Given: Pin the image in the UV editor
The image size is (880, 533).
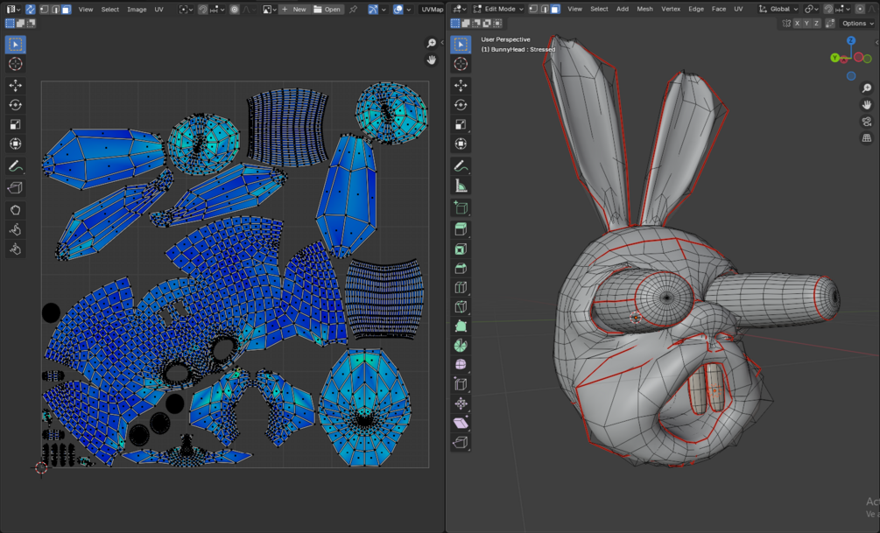Looking at the screenshot, I should point(353,9).
